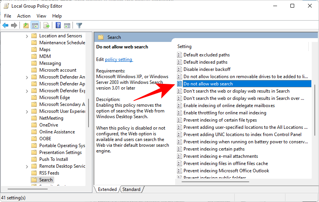The image size is (319, 202).
Task: Click the Forward arrow toolbar icon
Action: [x=14, y=26]
